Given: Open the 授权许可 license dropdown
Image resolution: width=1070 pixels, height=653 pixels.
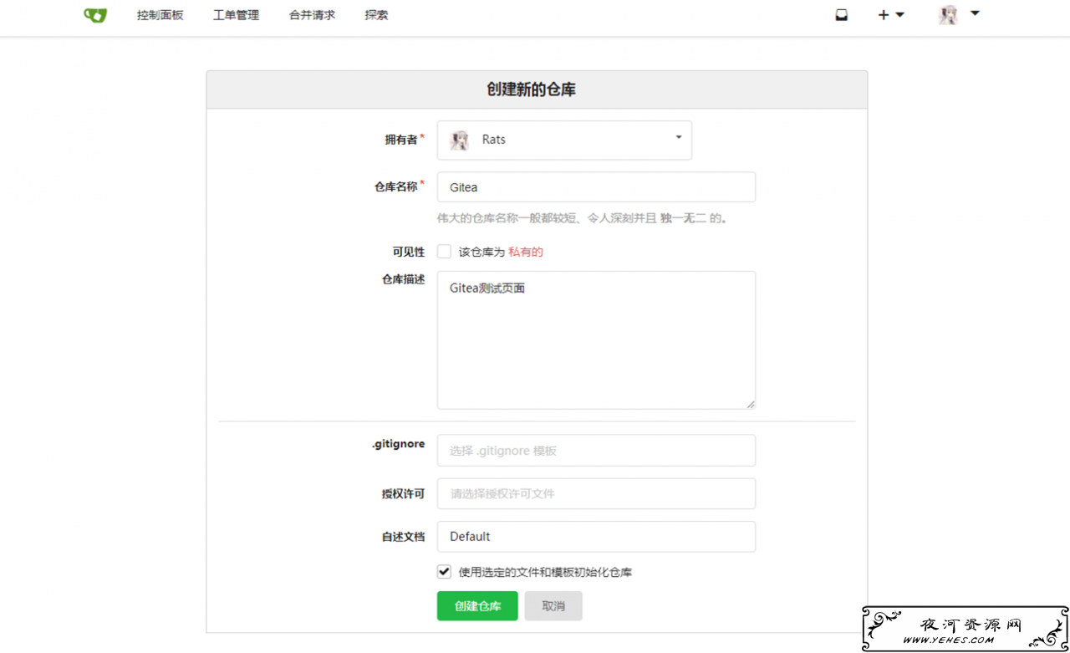Looking at the screenshot, I should coord(596,493).
